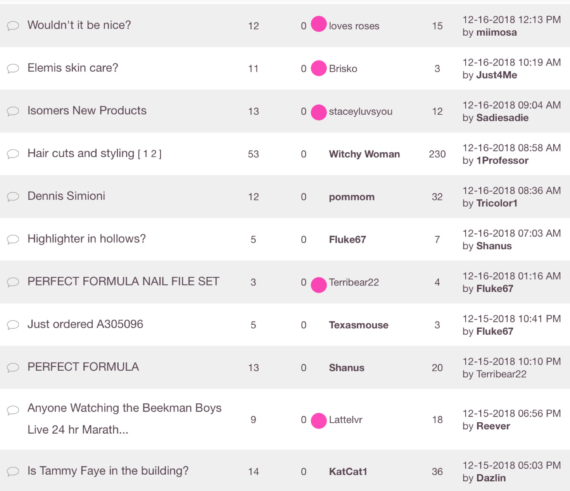The width and height of the screenshot is (570, 491).
Task: Click speech bubble icon beside Highlighter in hollows?
Action: [x=13, y=239]
